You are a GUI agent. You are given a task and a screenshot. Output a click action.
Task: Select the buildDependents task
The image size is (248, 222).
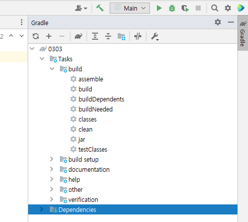(x=101, y=99)
